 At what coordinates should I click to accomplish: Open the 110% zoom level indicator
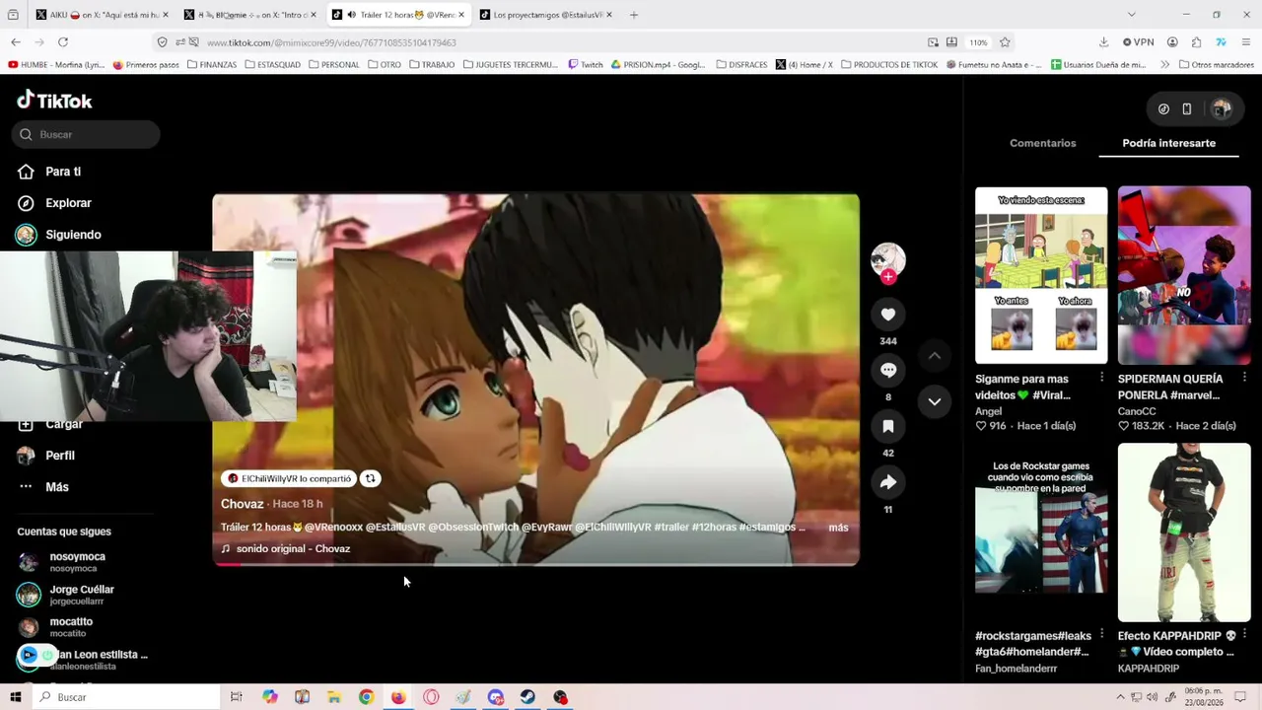pos(978,42)
